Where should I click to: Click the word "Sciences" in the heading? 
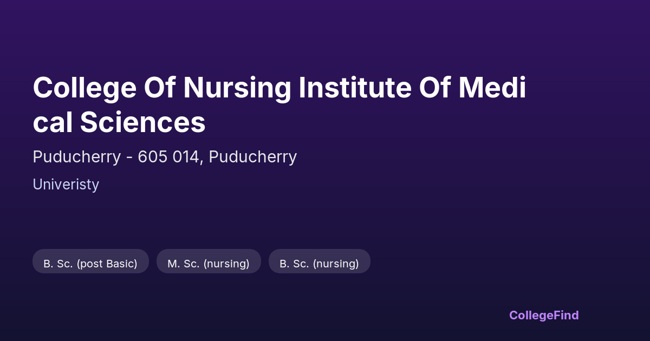[x=143, y=122]
